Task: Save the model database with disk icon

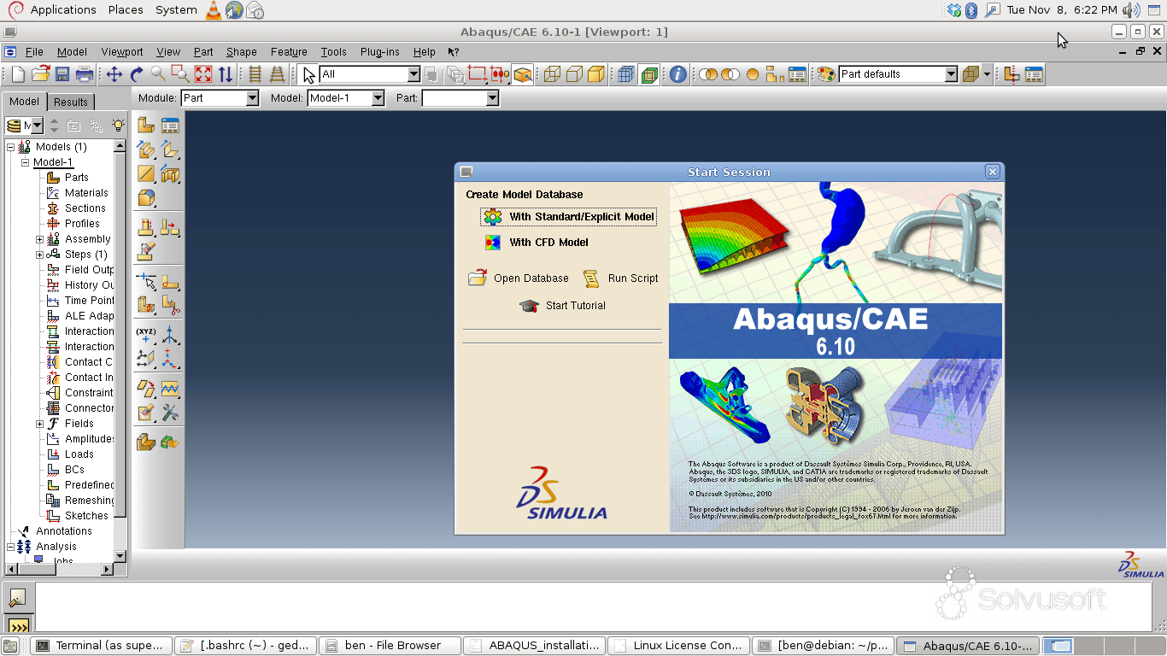Action: (62, 74)
